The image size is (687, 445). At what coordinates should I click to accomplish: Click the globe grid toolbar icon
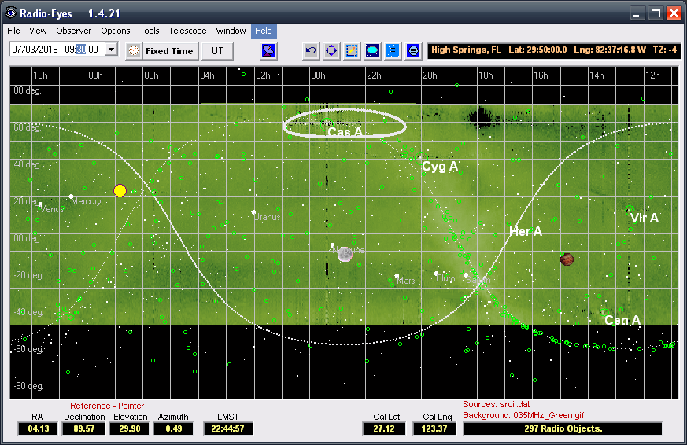tap(413, 50)
